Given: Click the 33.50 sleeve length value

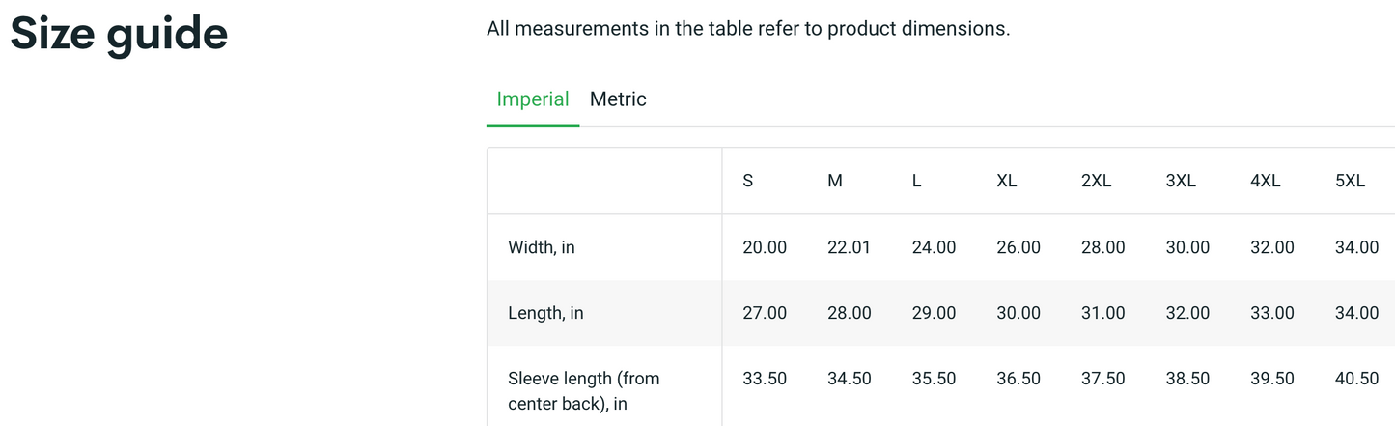Looking at the screenshot, I should [x=765, y=379].
